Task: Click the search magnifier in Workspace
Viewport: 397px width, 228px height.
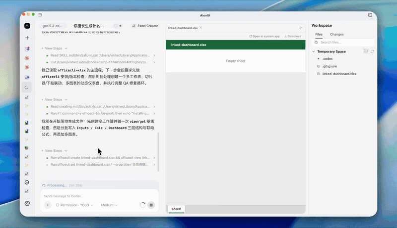Action: click(x=316, y=43)
